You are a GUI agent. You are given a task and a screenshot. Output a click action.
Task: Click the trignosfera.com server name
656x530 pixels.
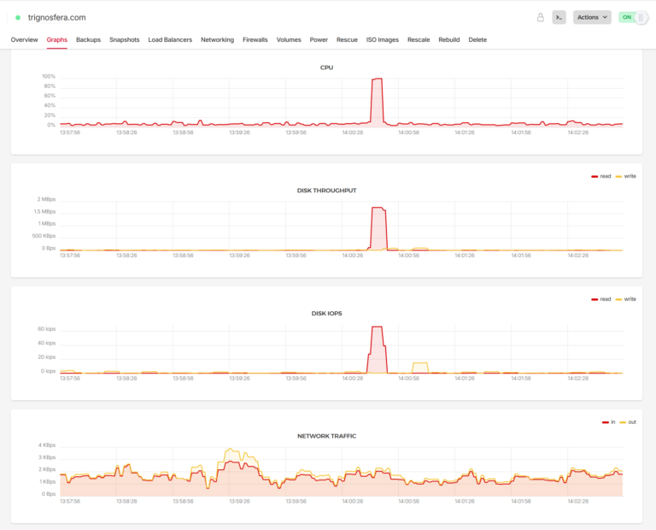[x=56, y=17]
